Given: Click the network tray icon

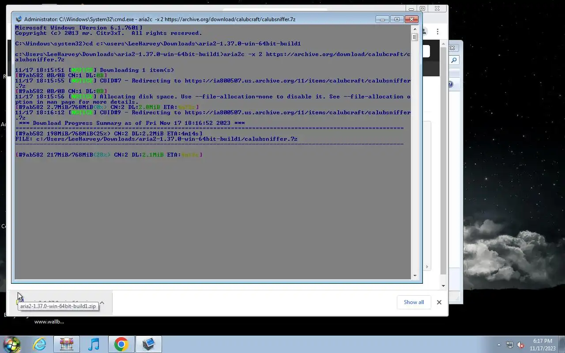Looking at the screenshot, I should [x=509, y=345].
